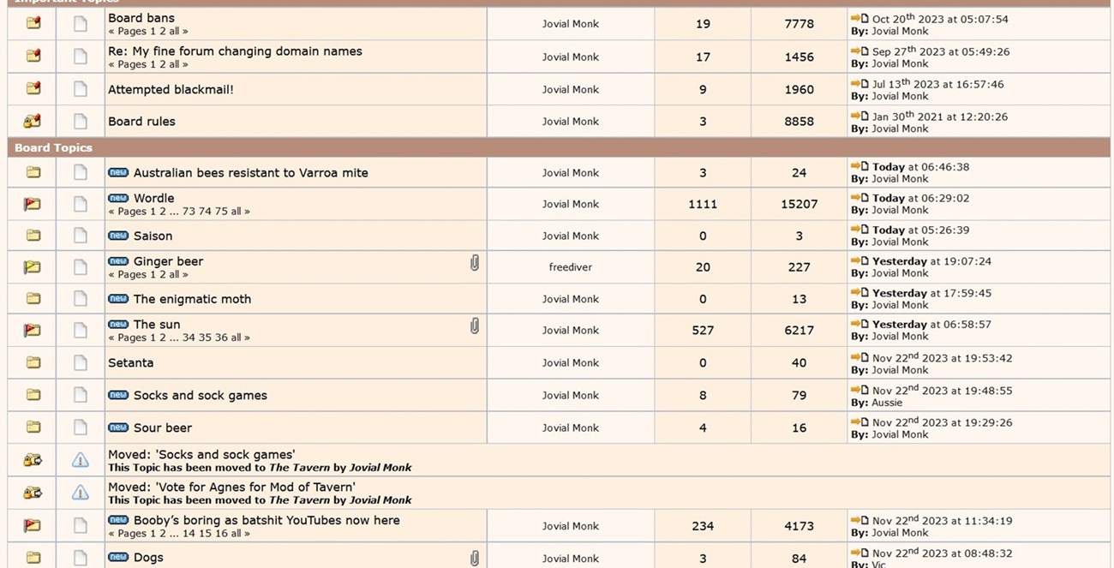Open the Attempted blackmail! topic
This screenshot has width=1114, height=568.
[171, 89]
